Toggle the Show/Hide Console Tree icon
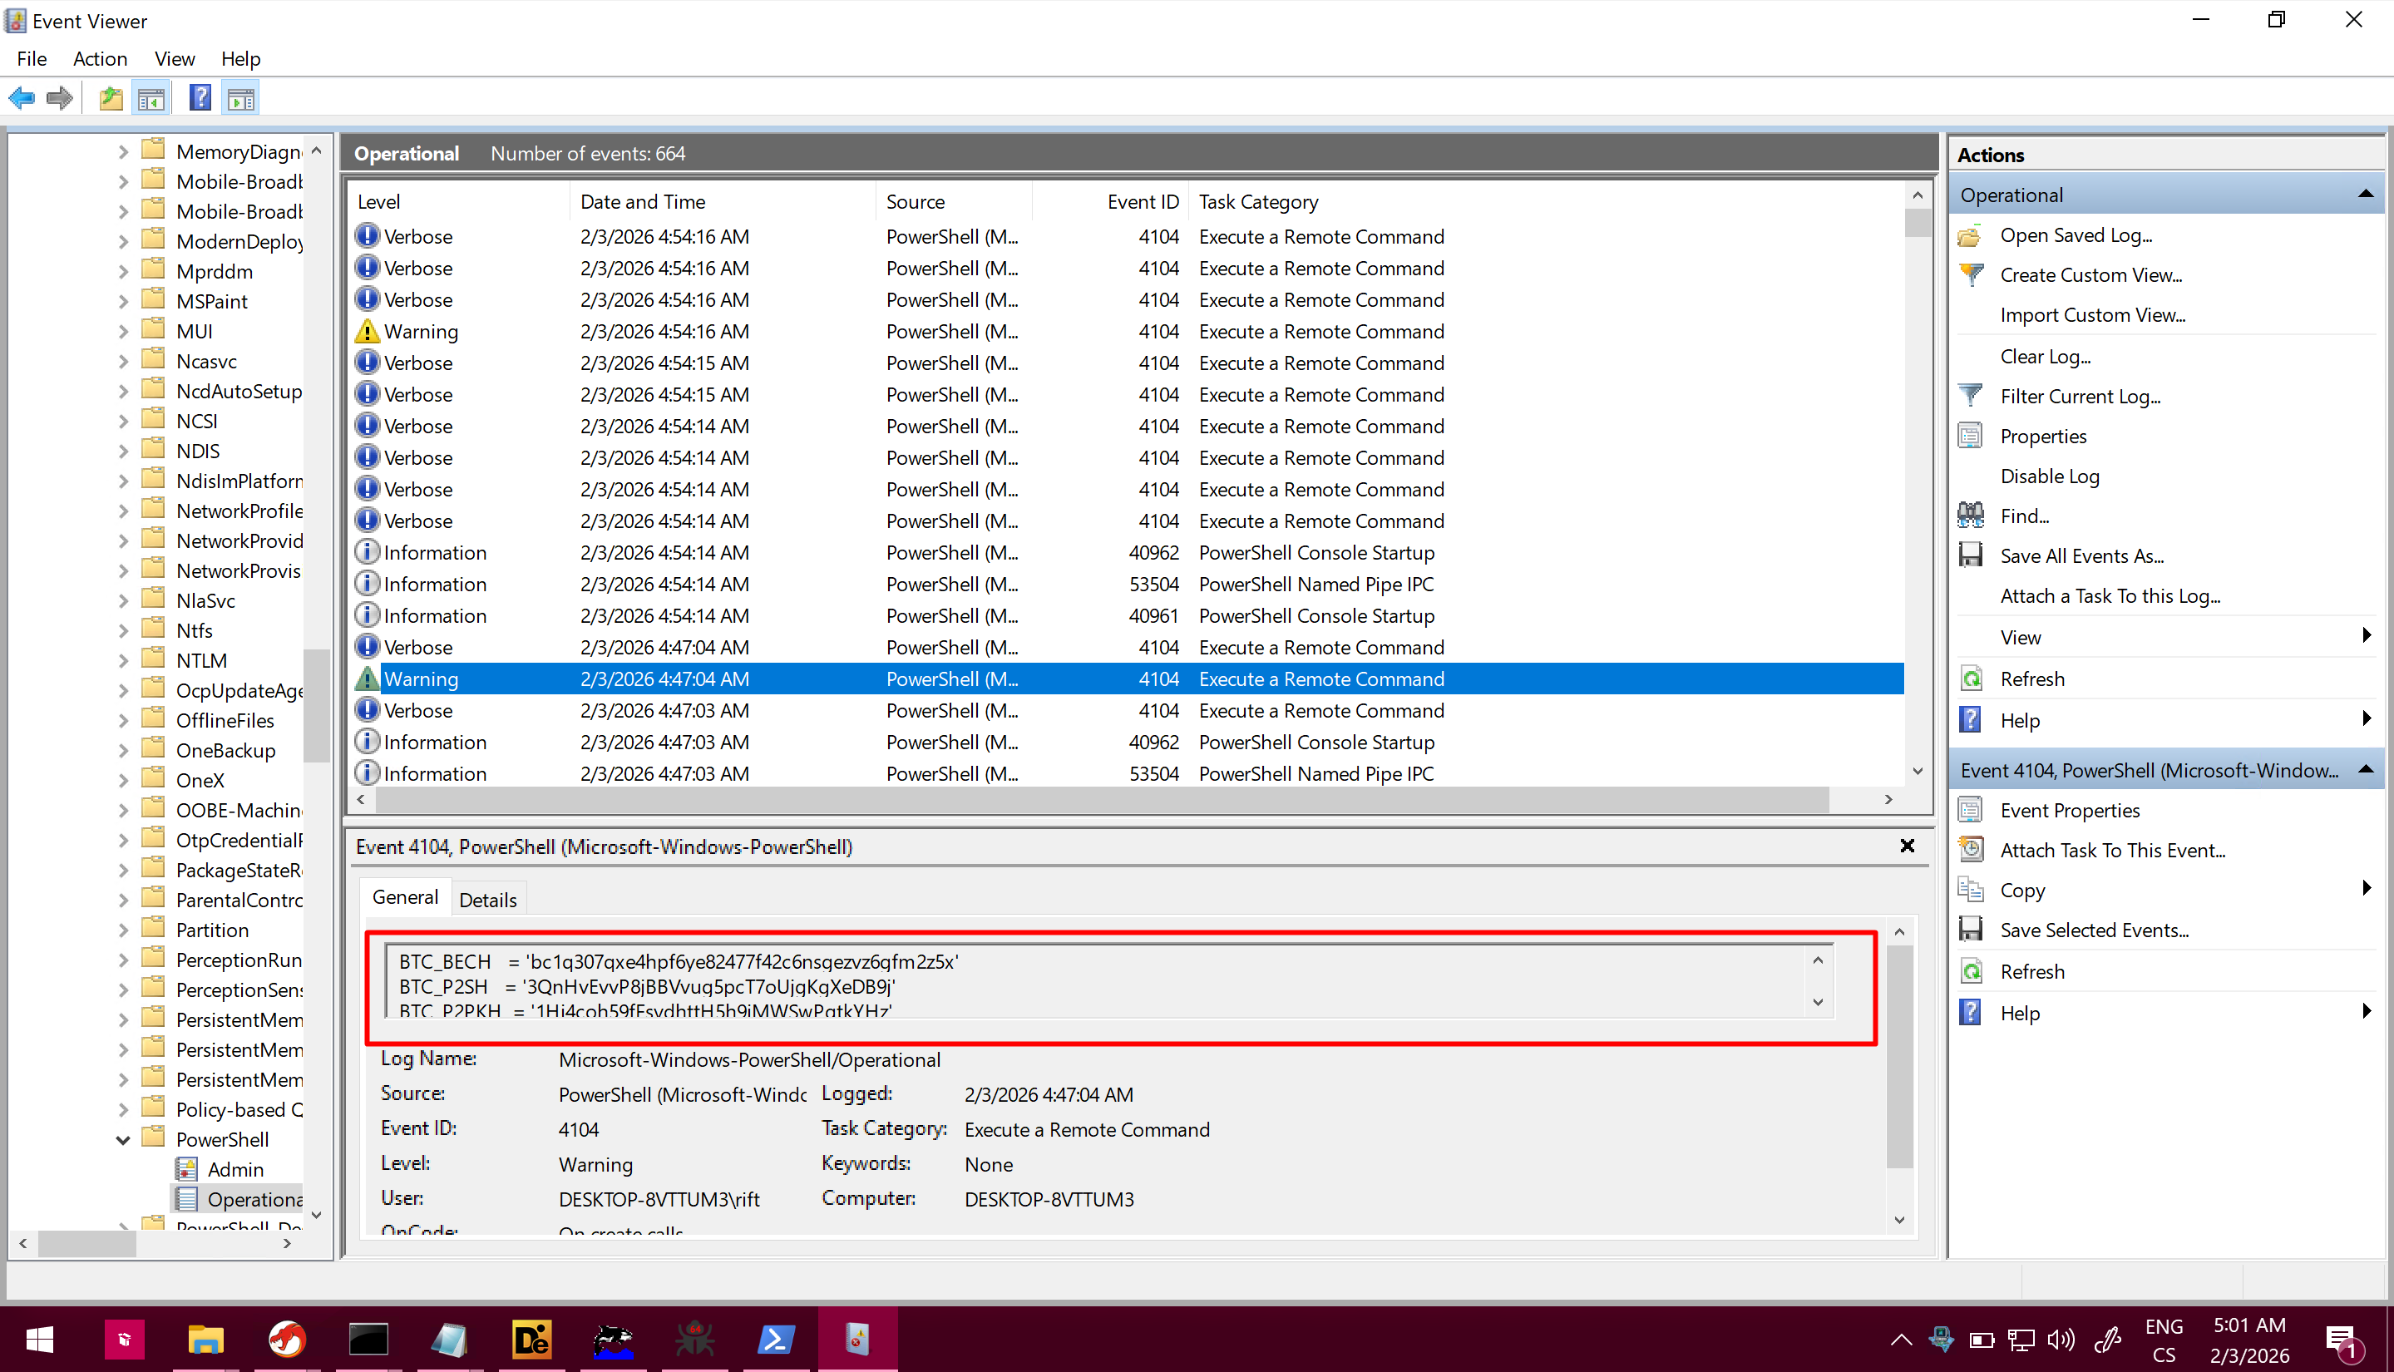2394x1372 pixels. pos(151,98)
